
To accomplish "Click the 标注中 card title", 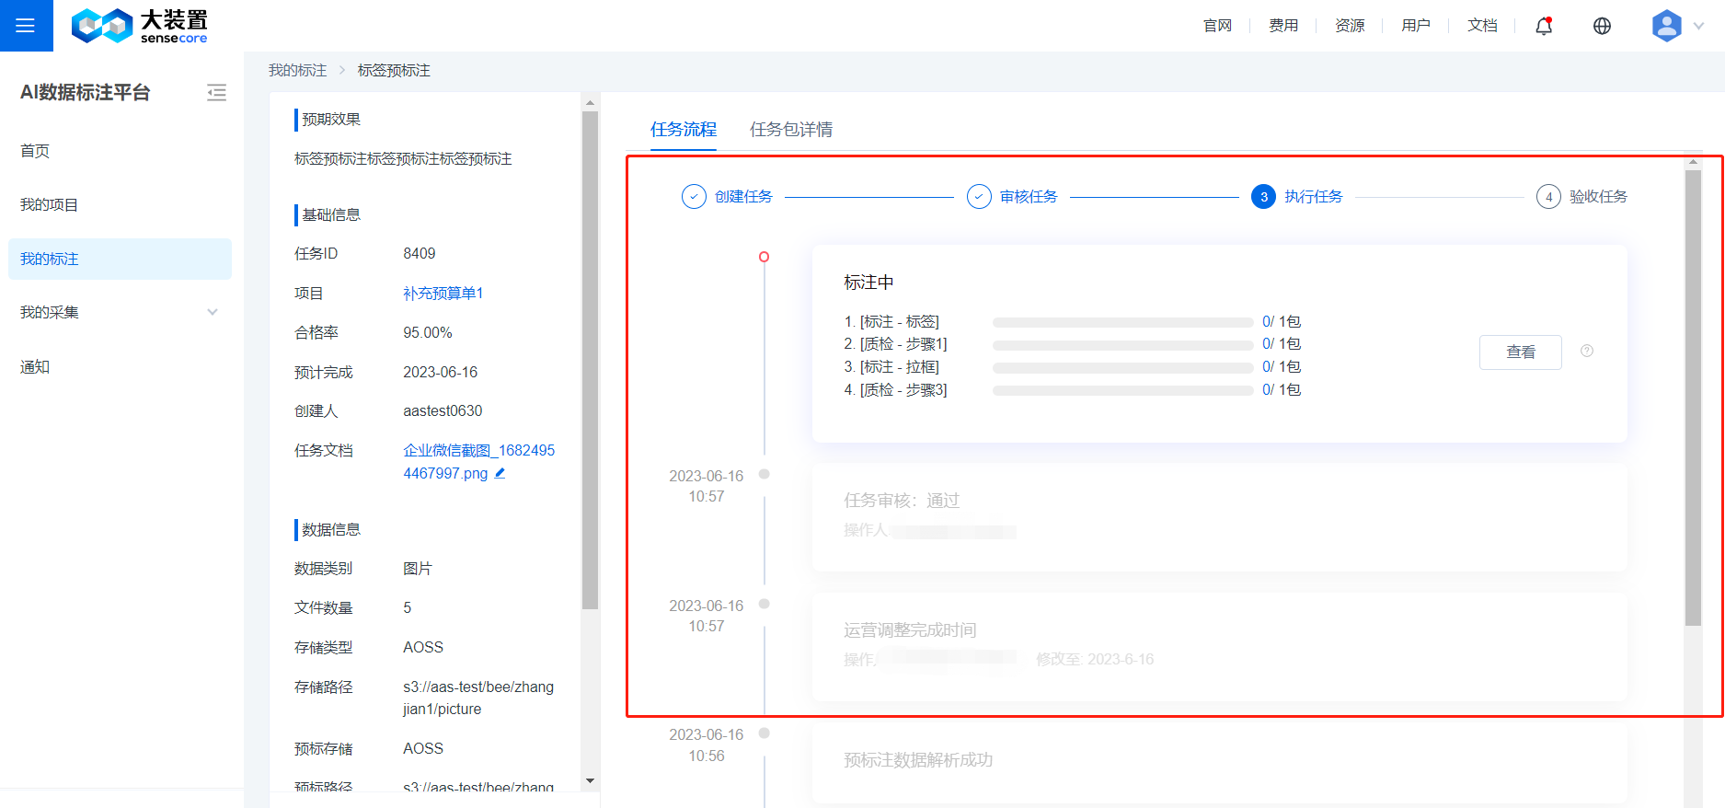I will click(868, 283).
